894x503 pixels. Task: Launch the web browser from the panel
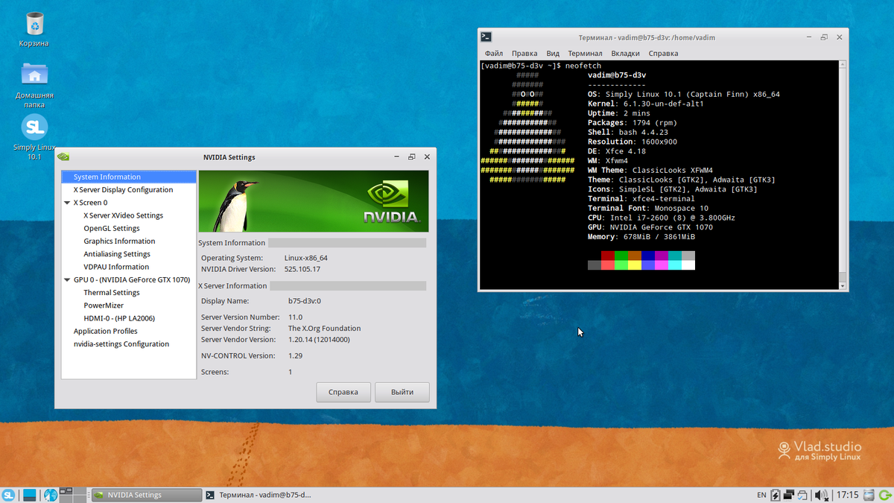click(x=51, y=495)
